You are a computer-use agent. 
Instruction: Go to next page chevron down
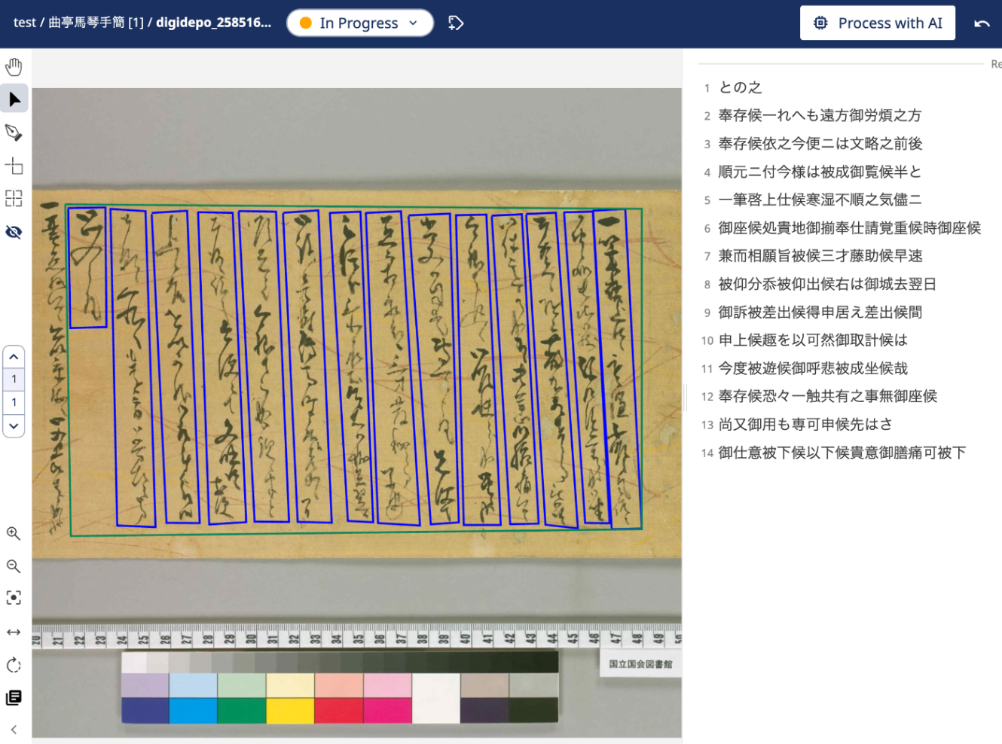point(14,425)
